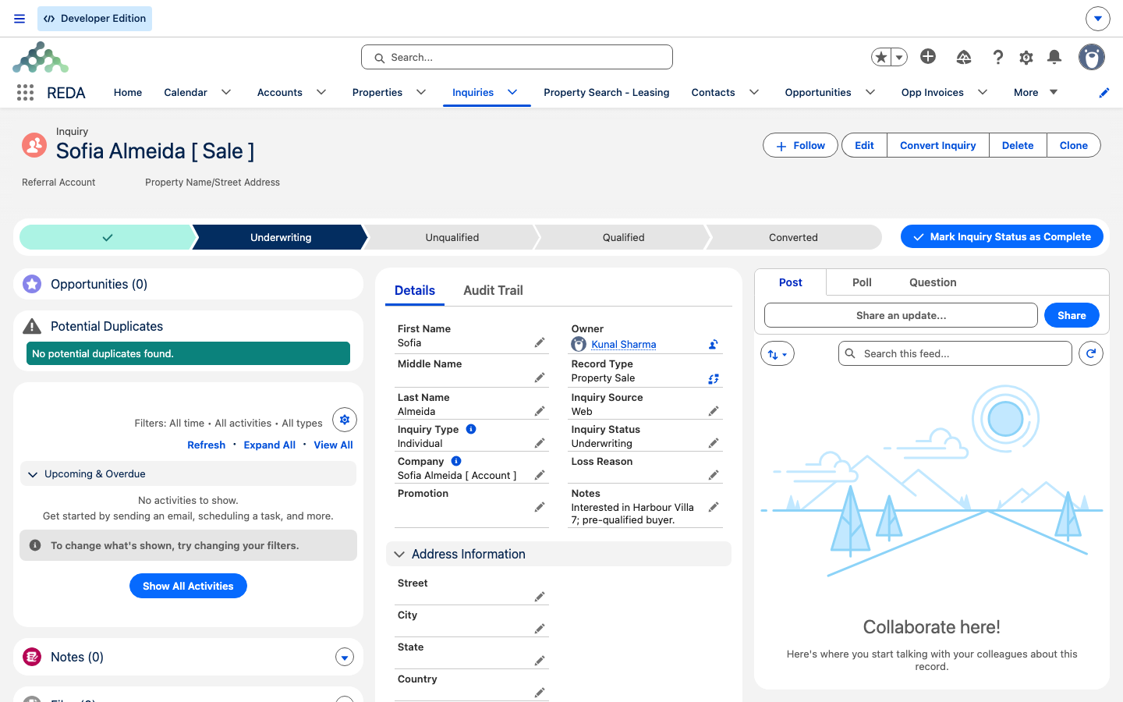The image size is (1123, 702).
Task: Switch to the Audit Trail tab
Action: [493, 290]
